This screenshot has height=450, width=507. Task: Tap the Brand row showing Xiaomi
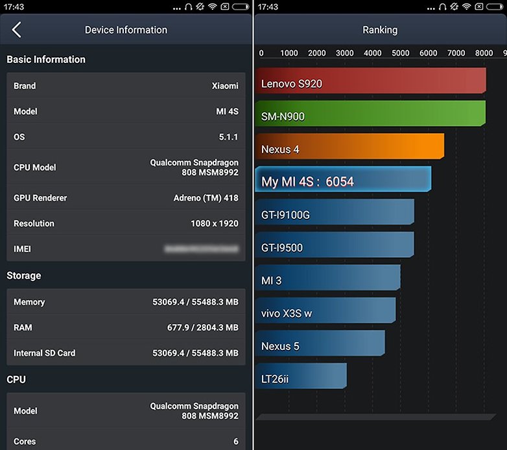tap(126, 86)
